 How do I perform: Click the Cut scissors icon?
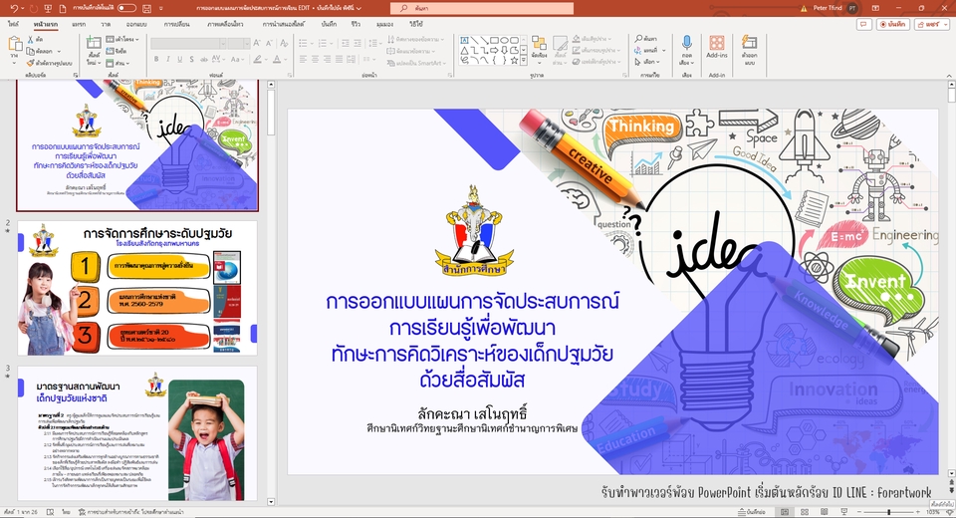(31, 39)
